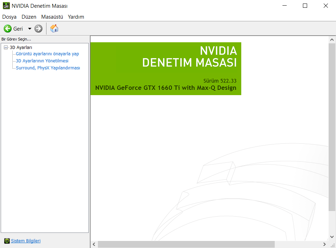Open the Masaüstü menu

point(52,17)
